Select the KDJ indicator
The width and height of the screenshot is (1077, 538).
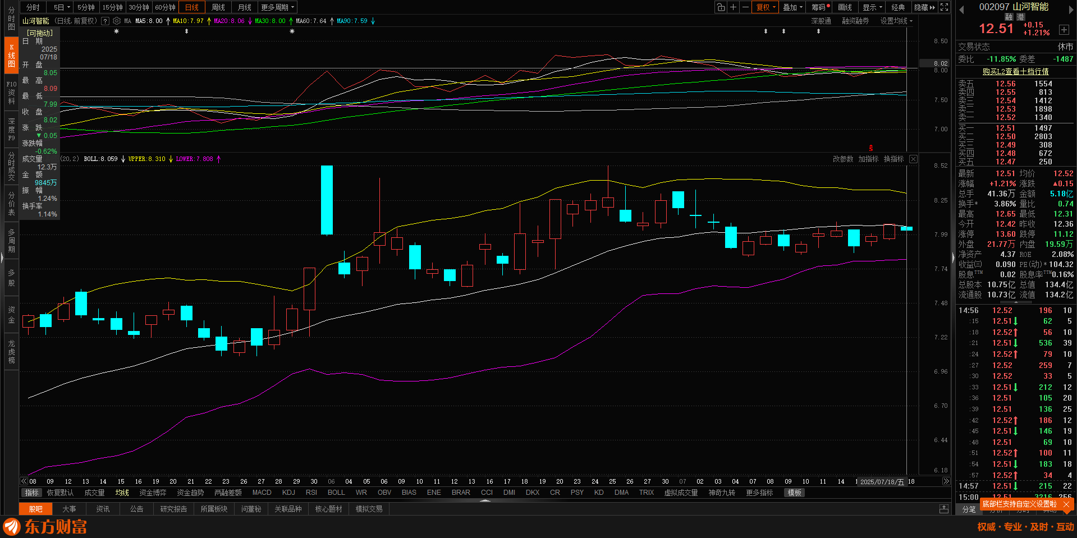(x=288, y=493)
